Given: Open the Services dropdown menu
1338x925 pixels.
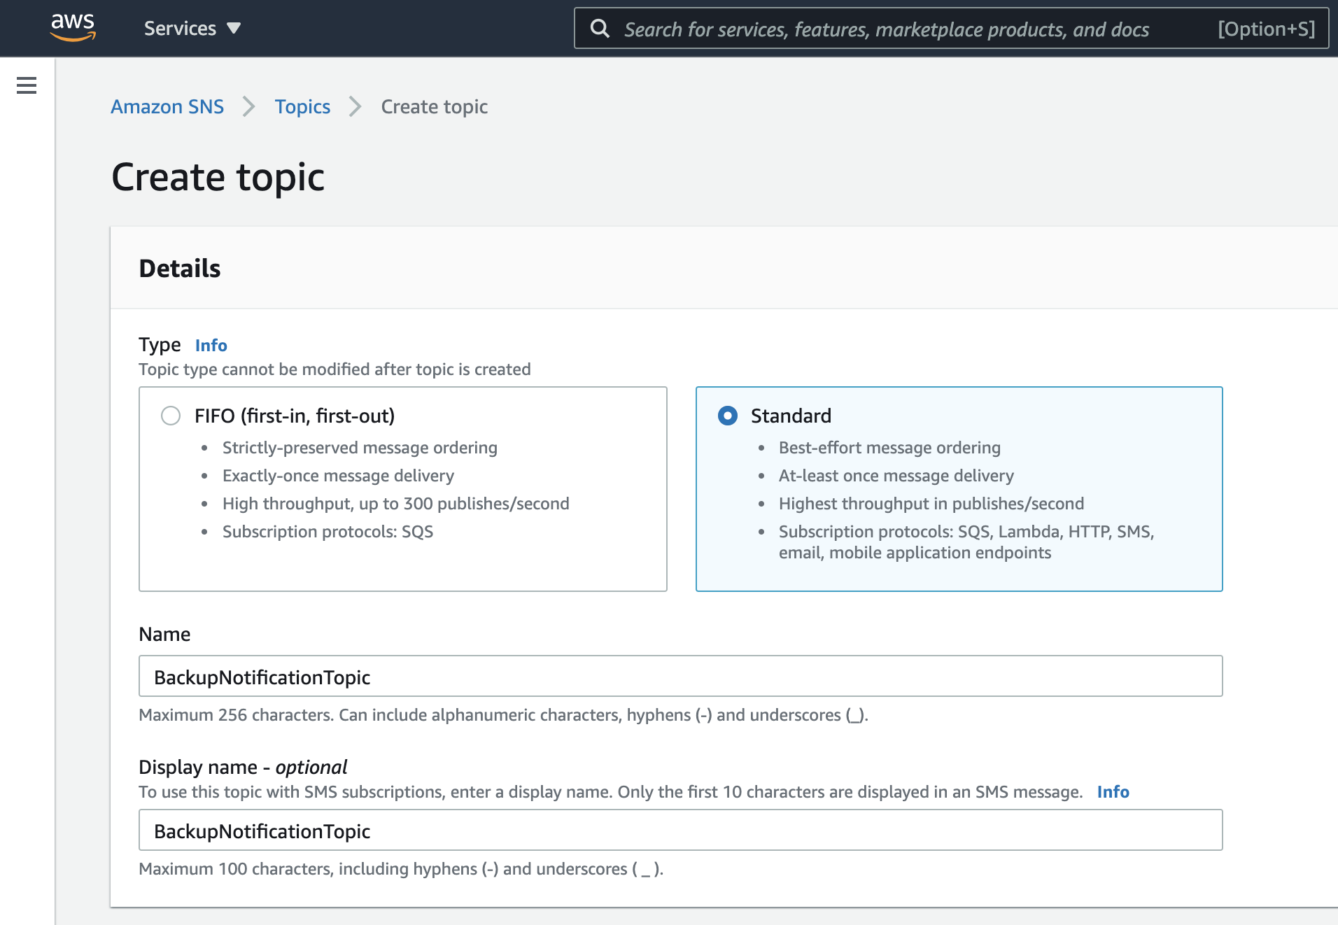Looking at the screenshot, I should (x=192, y=29).
